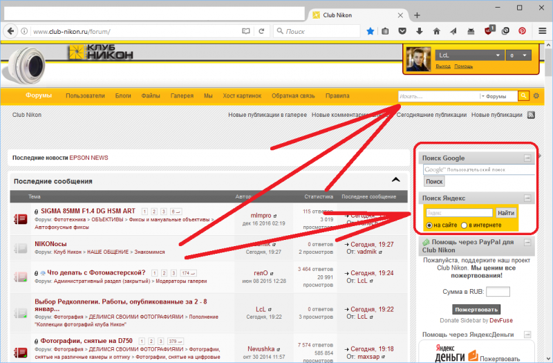Open Блоги navigation item
Viewport: 553px width, 363px height.
tap(123, 96)
